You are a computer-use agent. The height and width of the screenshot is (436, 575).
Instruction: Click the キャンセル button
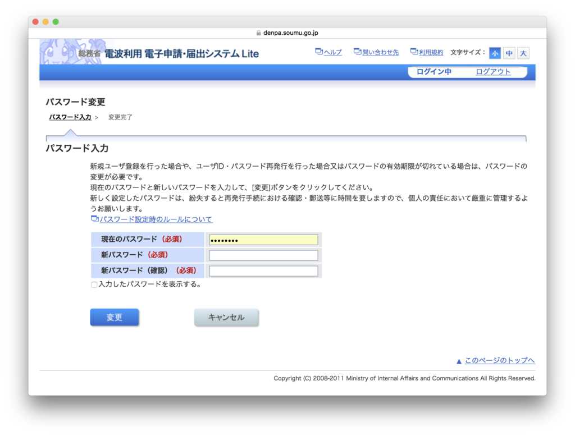226,317
